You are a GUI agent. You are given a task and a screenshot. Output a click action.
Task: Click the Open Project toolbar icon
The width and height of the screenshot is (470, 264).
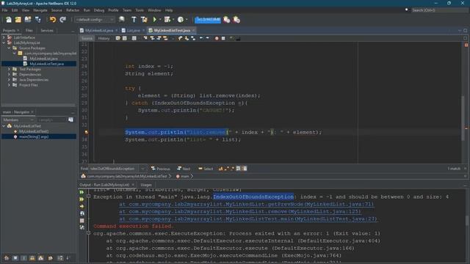28,20
